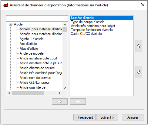Click the Suivant button

[107, 117]
